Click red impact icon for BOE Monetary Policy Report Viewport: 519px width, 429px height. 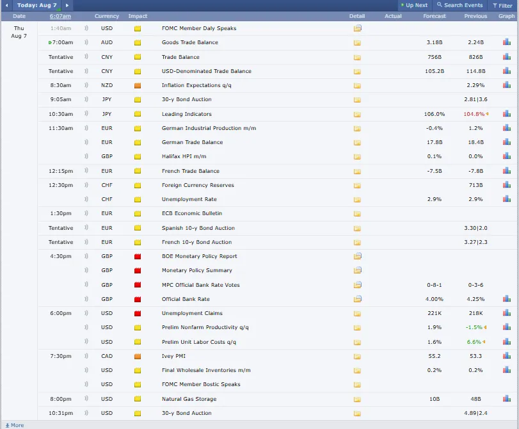(x=138, y=256)
